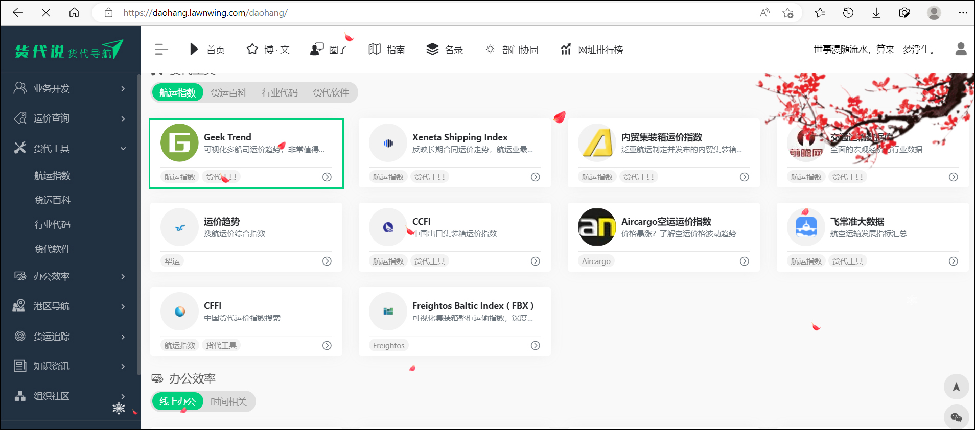The image size is (975, 430).
Task: Add this page to favorites star icon
Action: [x=788, y=13]
